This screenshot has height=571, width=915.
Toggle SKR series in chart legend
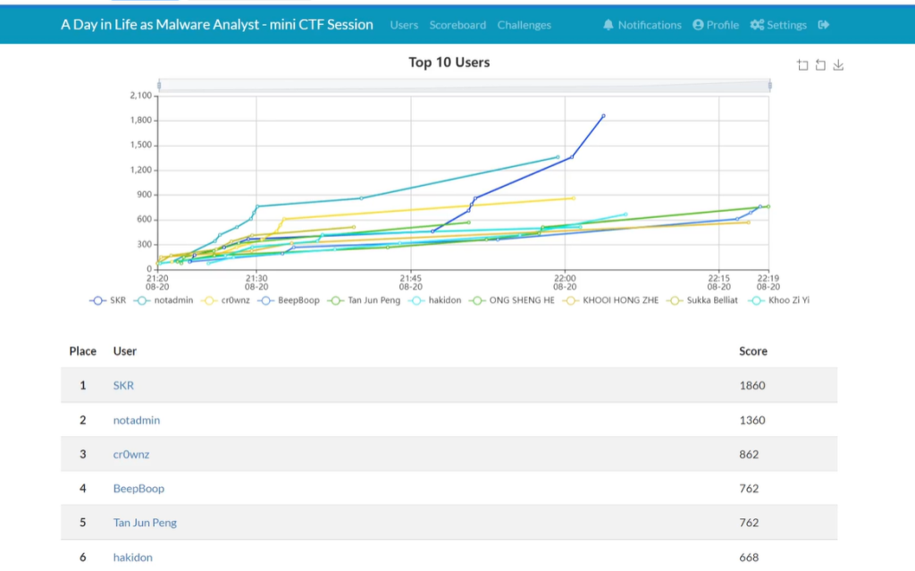coord(107,300)
